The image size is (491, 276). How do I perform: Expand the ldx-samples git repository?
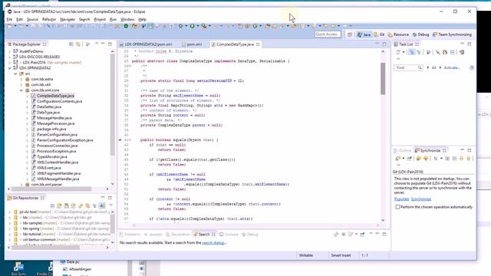point(9,223)
